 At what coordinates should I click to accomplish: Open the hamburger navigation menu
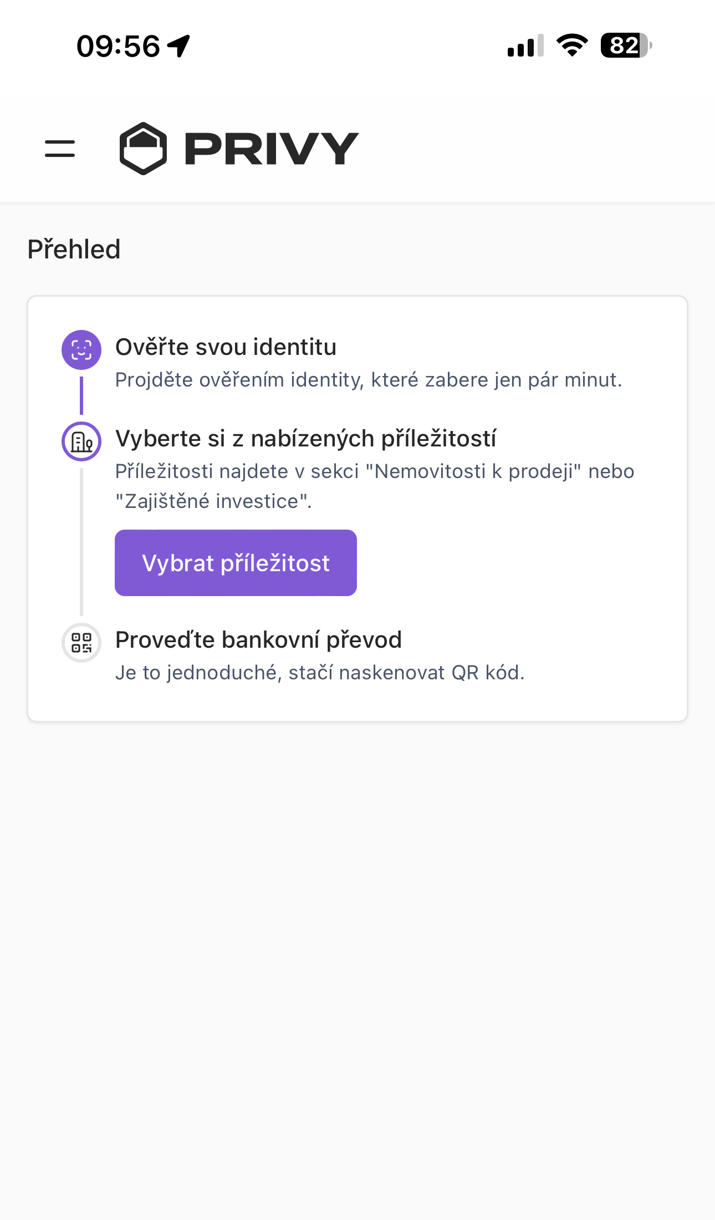(59, 148)
